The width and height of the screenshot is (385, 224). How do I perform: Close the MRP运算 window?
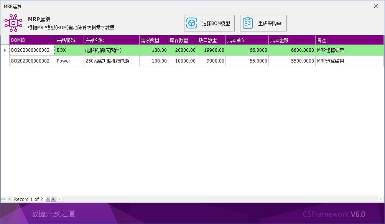coord(376,7)
